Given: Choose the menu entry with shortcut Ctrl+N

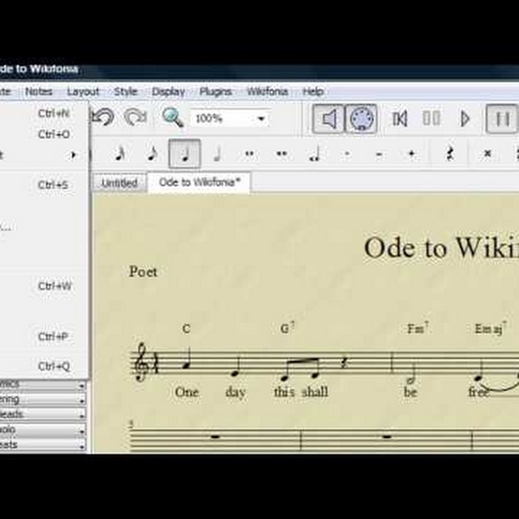Looking at the screenshot, I should tap(44, 114).
